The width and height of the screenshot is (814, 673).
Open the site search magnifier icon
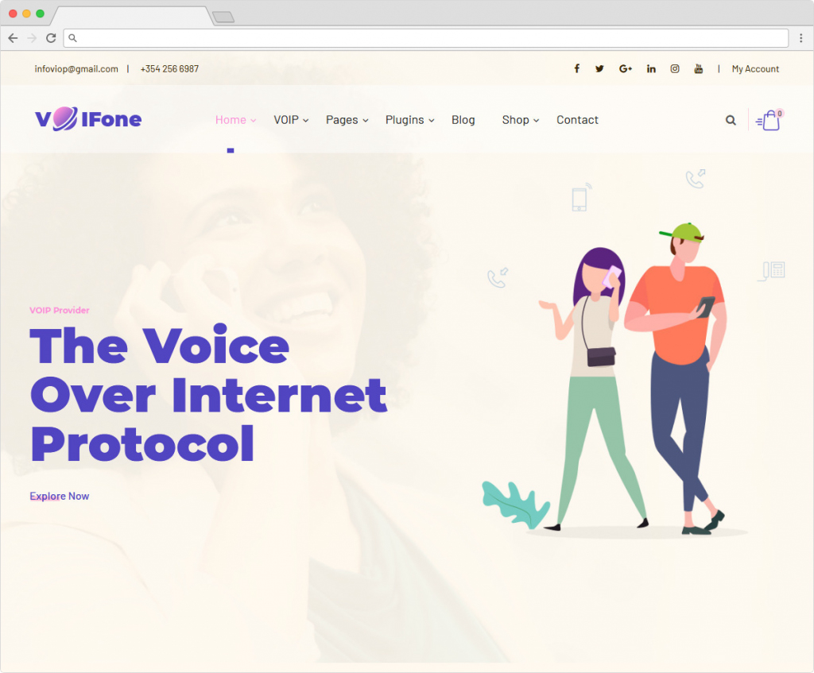click(731, 121)
